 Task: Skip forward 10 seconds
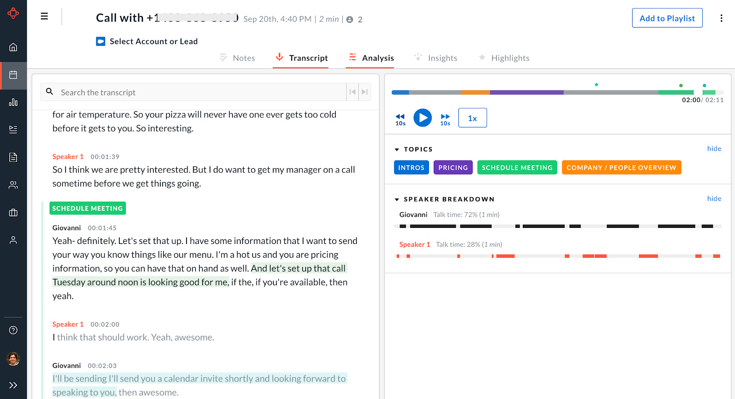445,119
